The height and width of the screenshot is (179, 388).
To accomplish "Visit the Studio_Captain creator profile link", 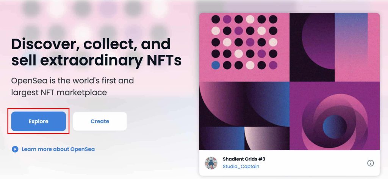I will point(241,167).
